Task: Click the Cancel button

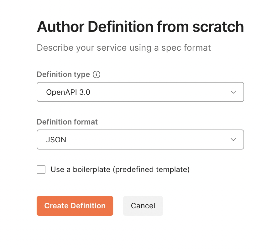Action: pyautogui.click(x=143, y=206)
